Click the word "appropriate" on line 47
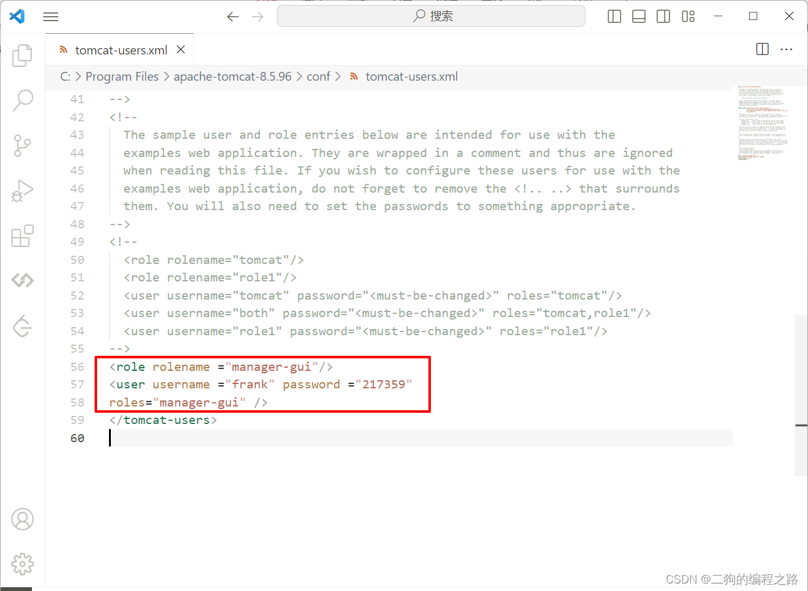The height and width of the screenshot is (591, 808). point(589,206)
